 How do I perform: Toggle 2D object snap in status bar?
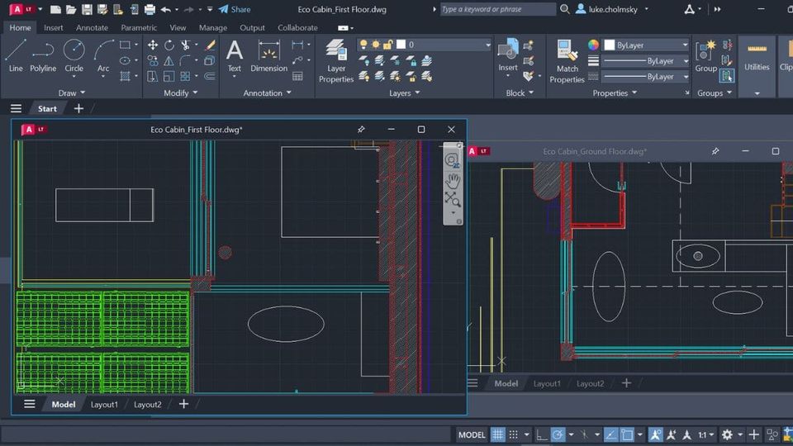click(627, 434)
